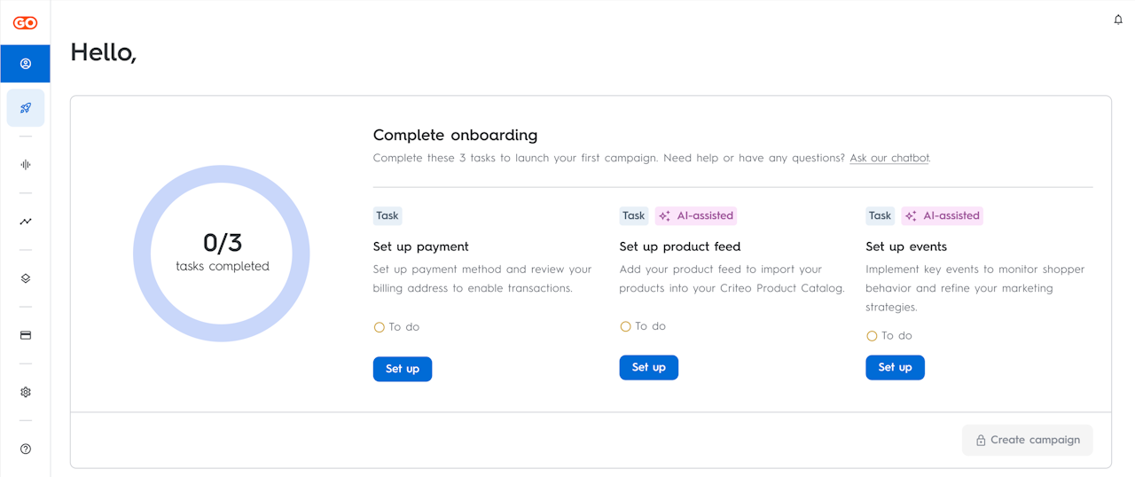
Task: Open the waveform icon in the sidebar
Action: (x=26, y=165)
